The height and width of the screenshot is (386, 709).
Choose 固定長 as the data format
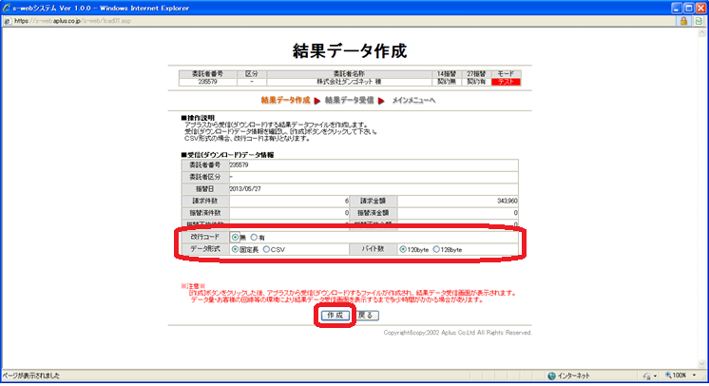coord(236,249)
